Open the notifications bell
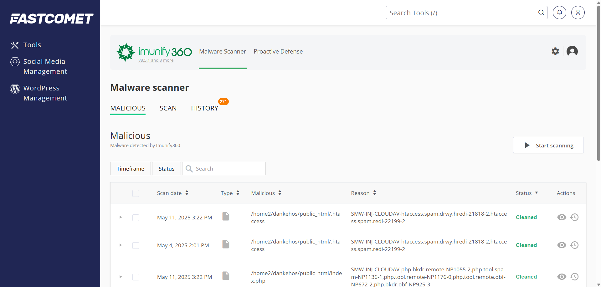The image size is (601, 287). click(x=559, y=13)
